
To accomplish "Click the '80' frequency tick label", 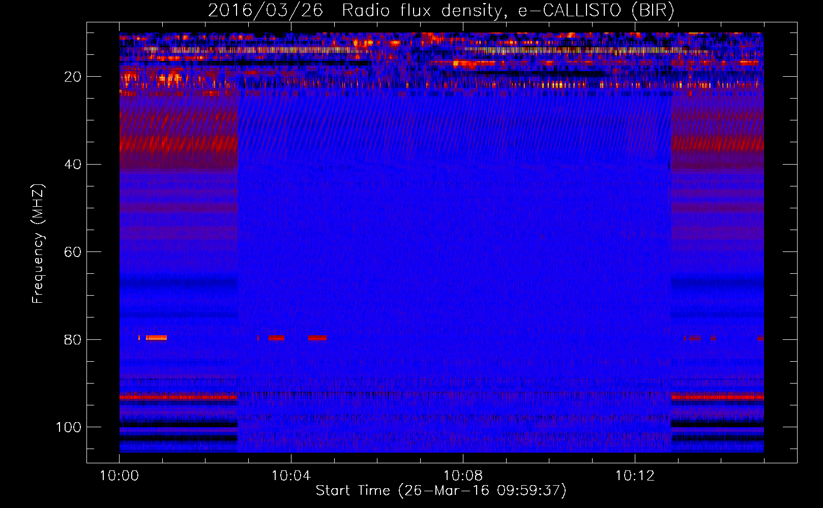I will pyautogui.click(x=73, y=339).
